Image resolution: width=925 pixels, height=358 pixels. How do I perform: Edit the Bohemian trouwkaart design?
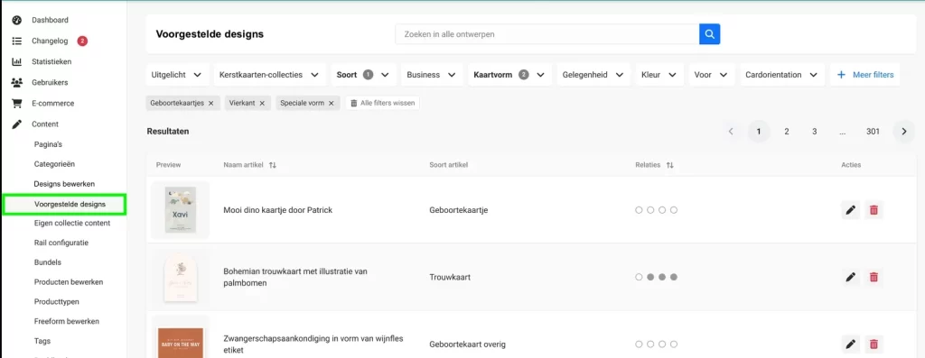(850, 277)
